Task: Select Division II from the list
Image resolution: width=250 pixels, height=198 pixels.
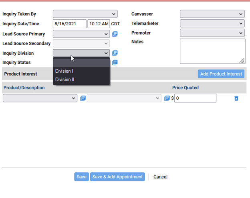Action: tap(81, 80)
